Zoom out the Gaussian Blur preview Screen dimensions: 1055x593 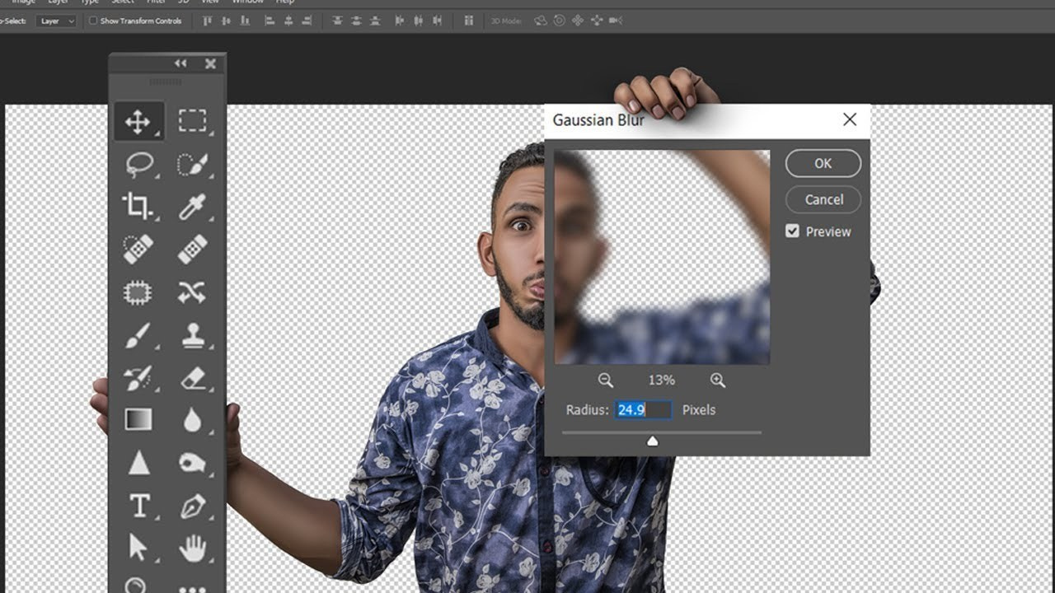606,380
